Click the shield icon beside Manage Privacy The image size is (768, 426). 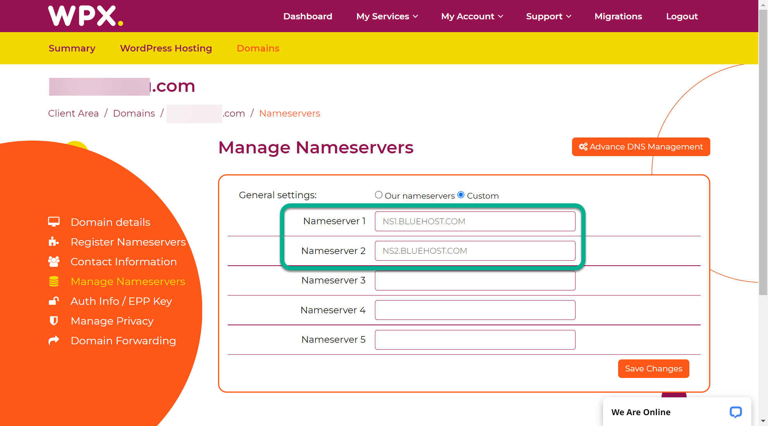click(x=54, y=321)
